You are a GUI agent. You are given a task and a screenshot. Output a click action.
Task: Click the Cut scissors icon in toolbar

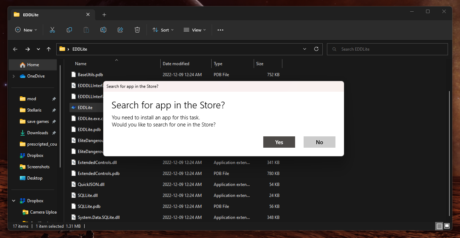52,30
